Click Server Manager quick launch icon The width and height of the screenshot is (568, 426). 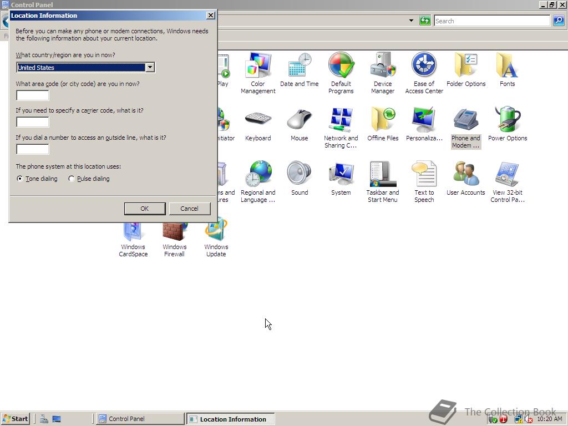click(44, 419)
